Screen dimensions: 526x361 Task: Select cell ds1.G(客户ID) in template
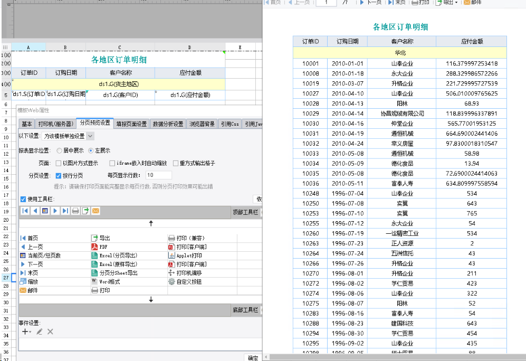[x=120, y=95]
